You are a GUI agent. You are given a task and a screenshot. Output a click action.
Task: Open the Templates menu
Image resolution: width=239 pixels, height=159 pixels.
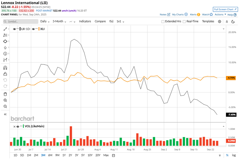tap(208, 21)
